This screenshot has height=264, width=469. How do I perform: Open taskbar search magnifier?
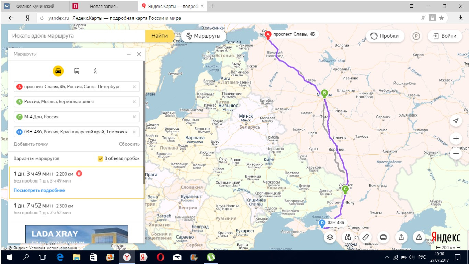(26, 257)
